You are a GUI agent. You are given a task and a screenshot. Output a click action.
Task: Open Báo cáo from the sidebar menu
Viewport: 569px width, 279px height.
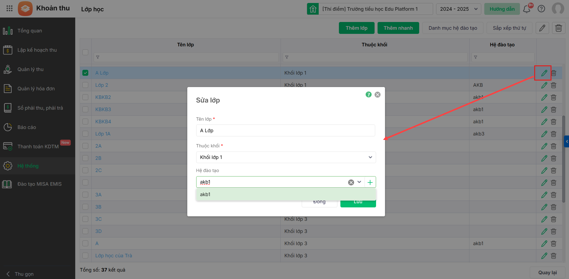click(x=27, y=127)
